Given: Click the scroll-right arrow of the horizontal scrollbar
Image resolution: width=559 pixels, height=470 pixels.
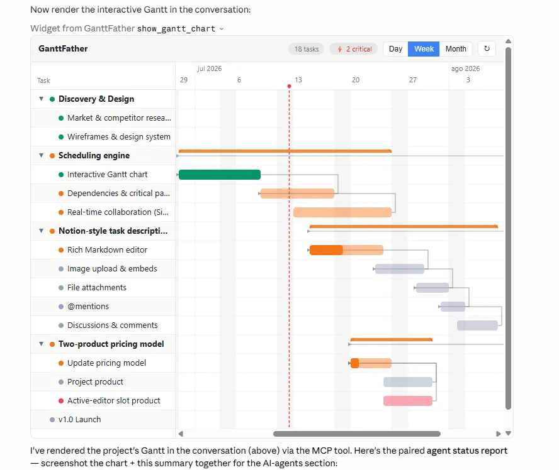Looking at the screenshot, I should 498,434.
